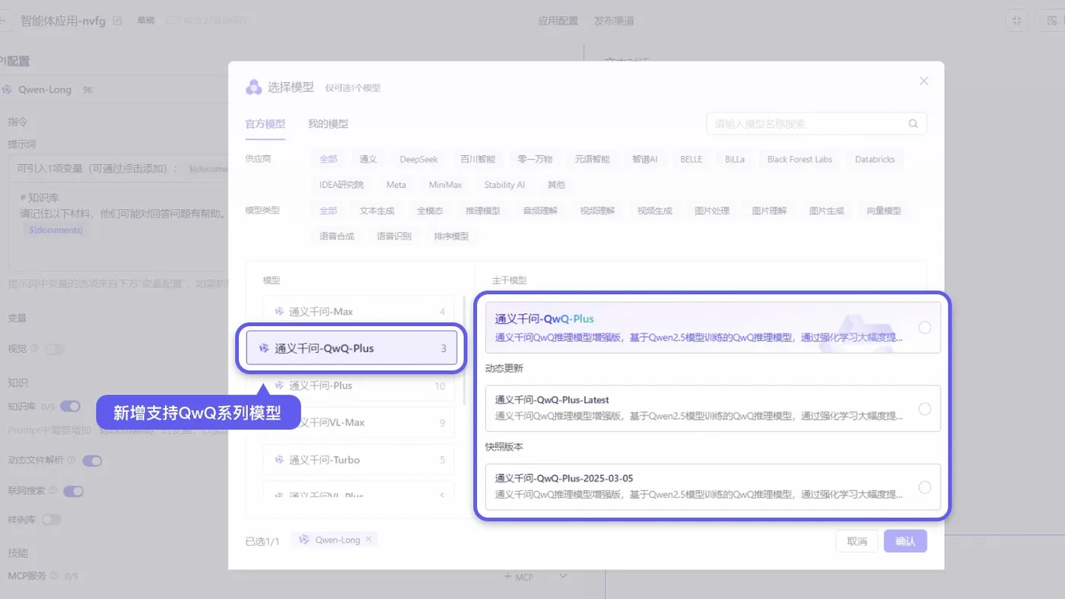The width and height of the screenshot is (1065, 599).
Task: Filter suppliers by 元语智能
Action: [x=592, y=160]
